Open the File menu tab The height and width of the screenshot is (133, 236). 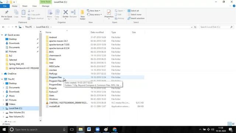(x=5, y=6)
